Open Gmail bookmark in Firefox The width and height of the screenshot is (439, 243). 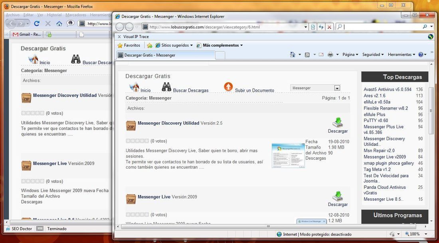point(27,34)
